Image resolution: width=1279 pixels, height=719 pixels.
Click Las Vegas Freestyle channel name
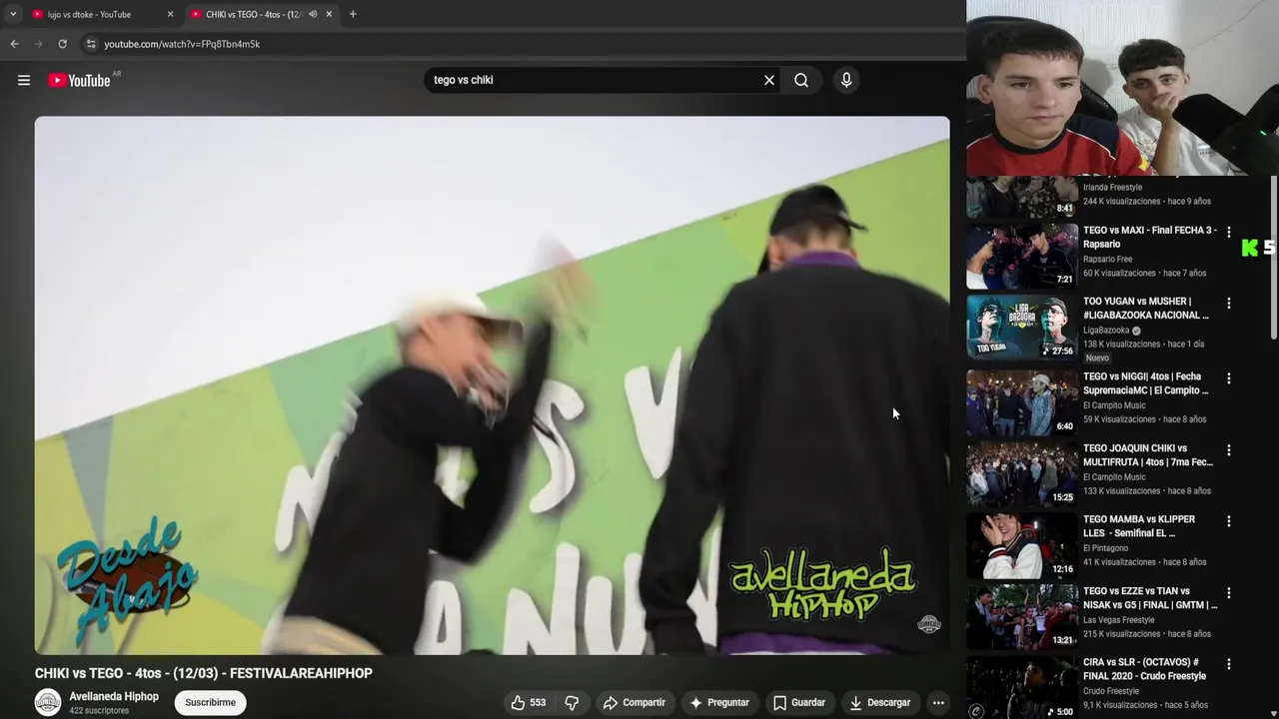click(1118, 620)
